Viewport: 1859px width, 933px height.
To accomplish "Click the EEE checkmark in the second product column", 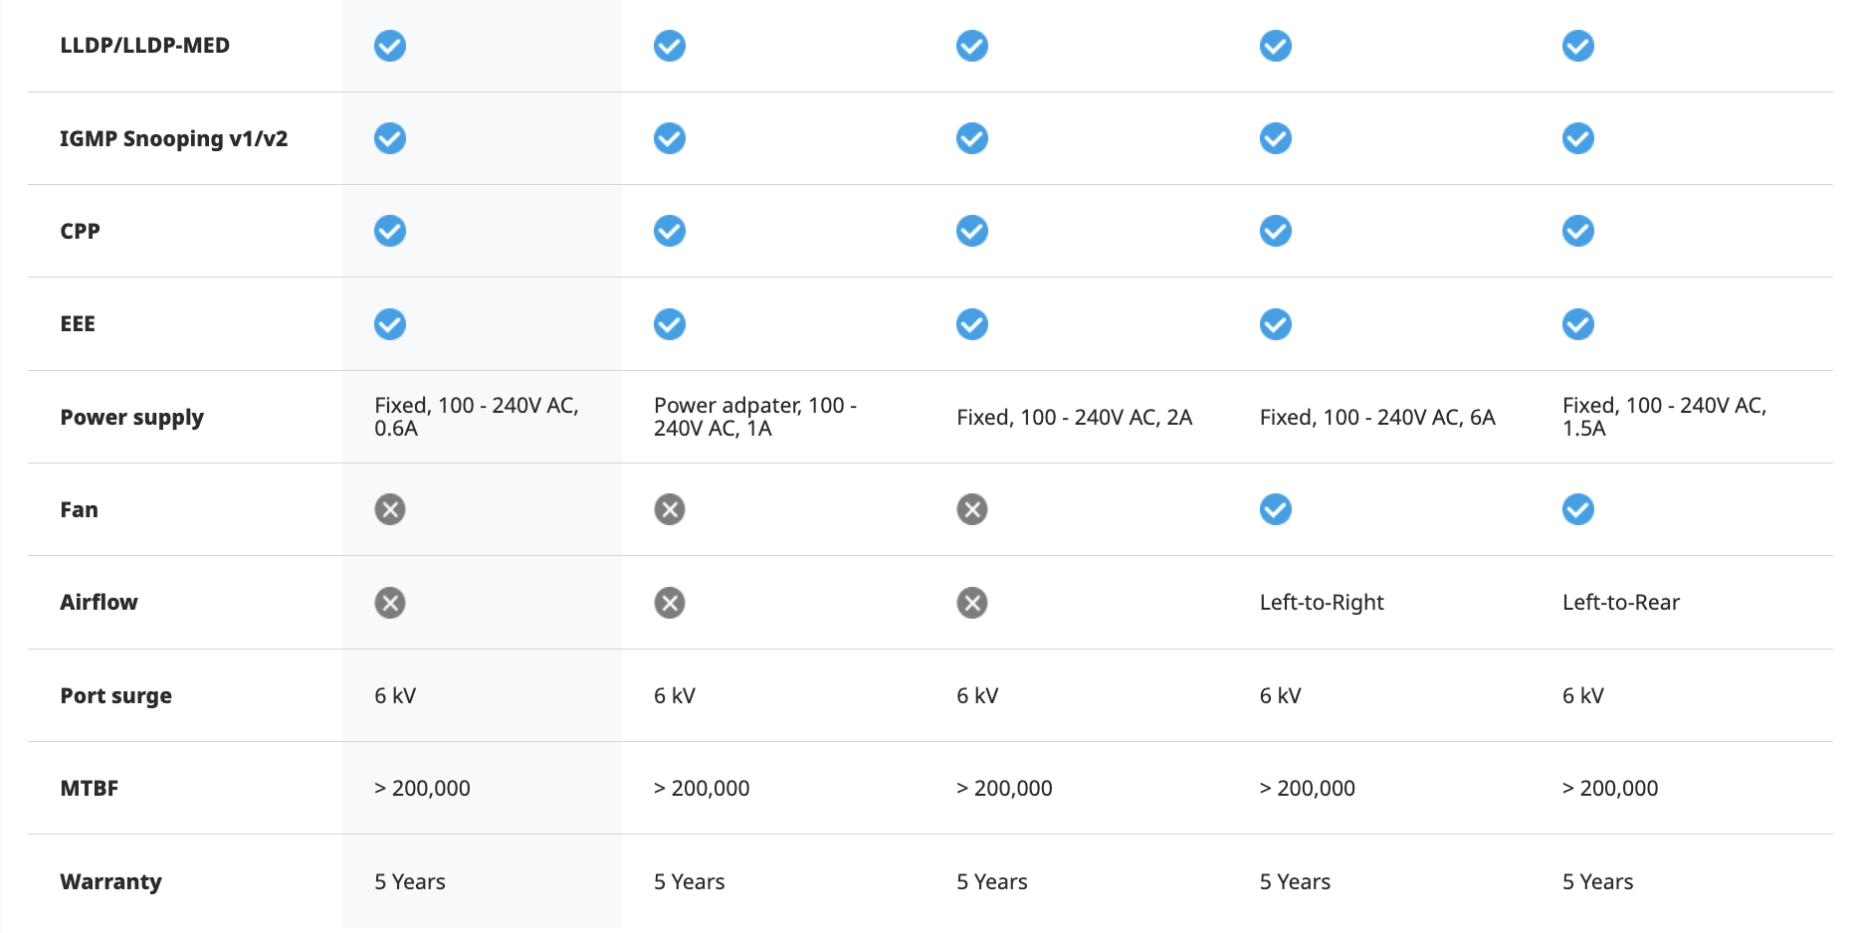I will coord(669,324).
